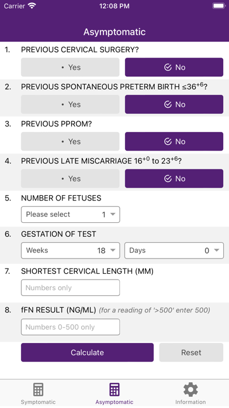The height and width of the screenshot is (408, 229).
Task: Expand the gestation Days dropdown
Action: [174, 250]
